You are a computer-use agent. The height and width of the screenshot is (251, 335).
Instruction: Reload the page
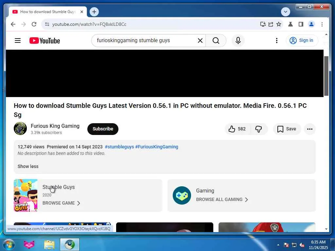click(34, 24)
